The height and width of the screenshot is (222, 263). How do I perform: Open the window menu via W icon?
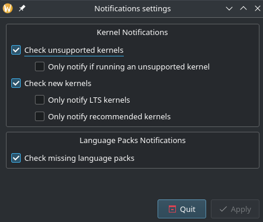pos(8,8)
